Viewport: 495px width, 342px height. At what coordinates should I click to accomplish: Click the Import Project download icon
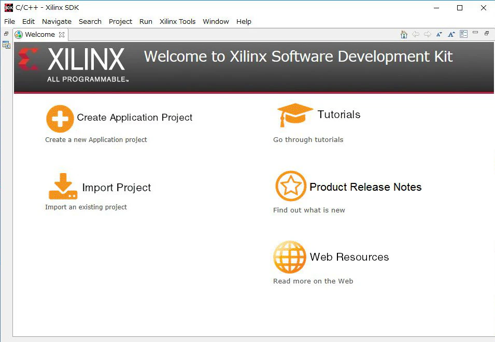pos(63,186)
